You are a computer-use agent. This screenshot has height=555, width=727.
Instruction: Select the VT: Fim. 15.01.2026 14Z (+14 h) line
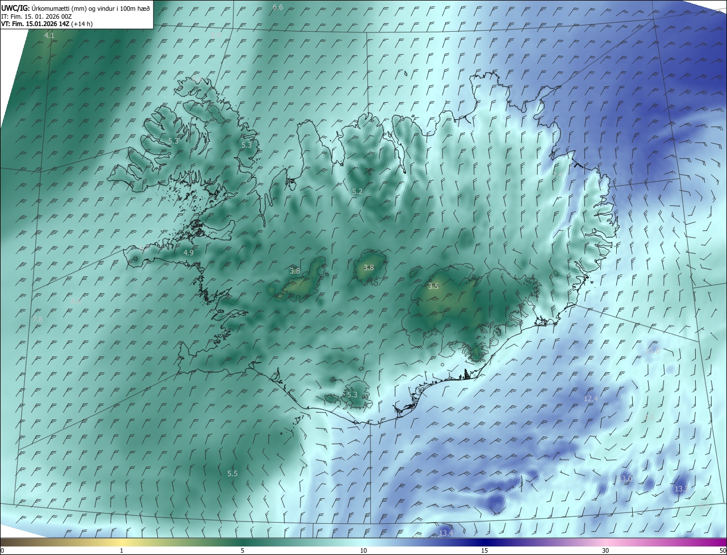pos(47,24)
